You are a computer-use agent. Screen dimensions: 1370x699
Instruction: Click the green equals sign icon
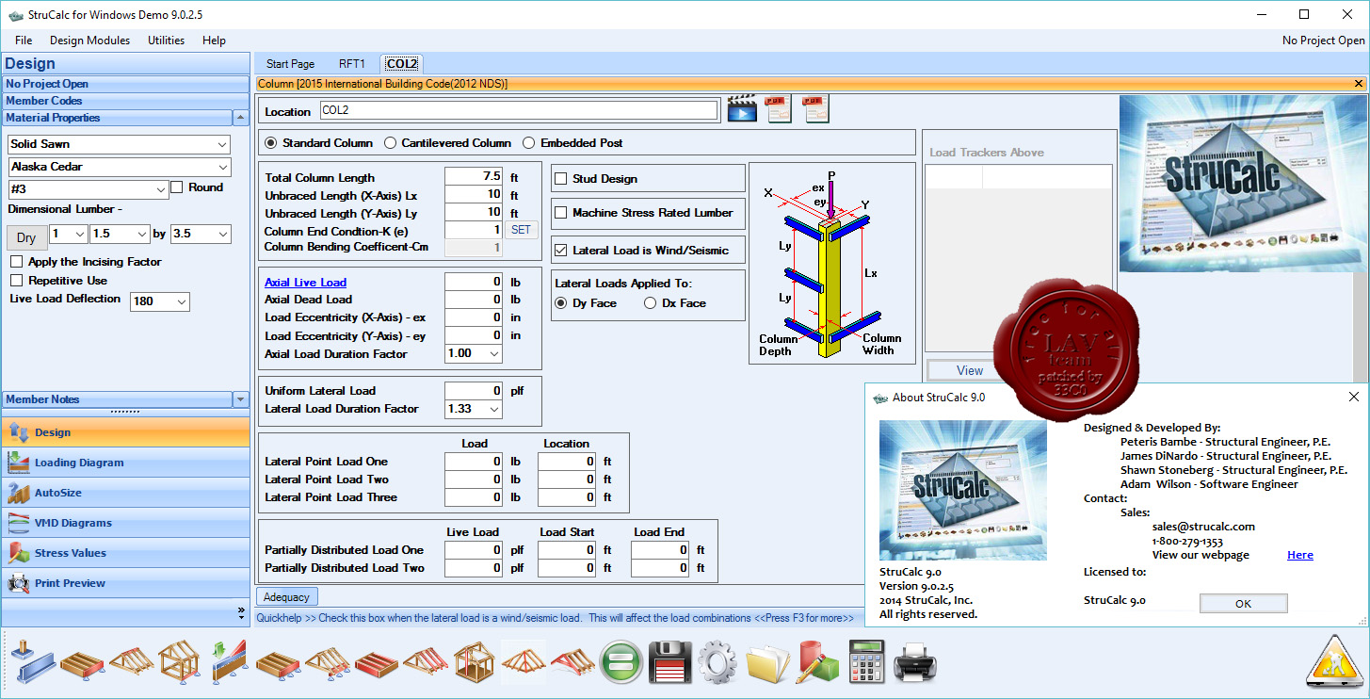[621, 663]
